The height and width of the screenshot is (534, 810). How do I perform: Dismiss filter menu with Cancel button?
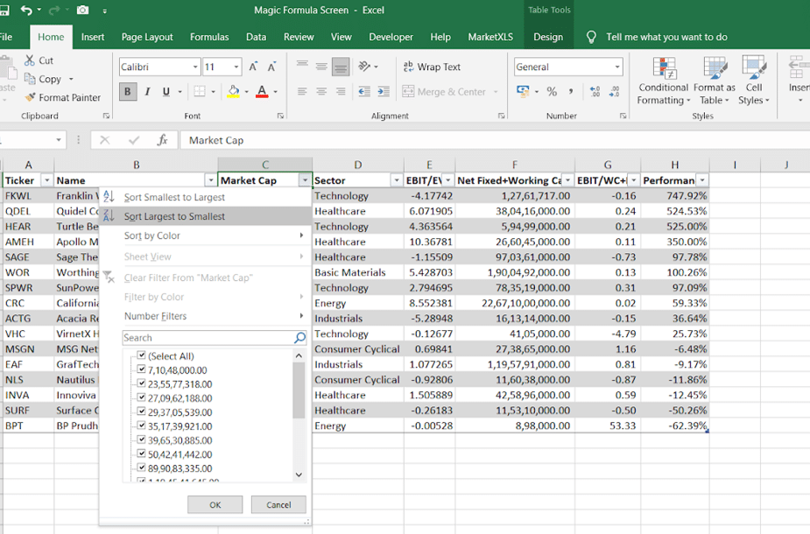278,504
